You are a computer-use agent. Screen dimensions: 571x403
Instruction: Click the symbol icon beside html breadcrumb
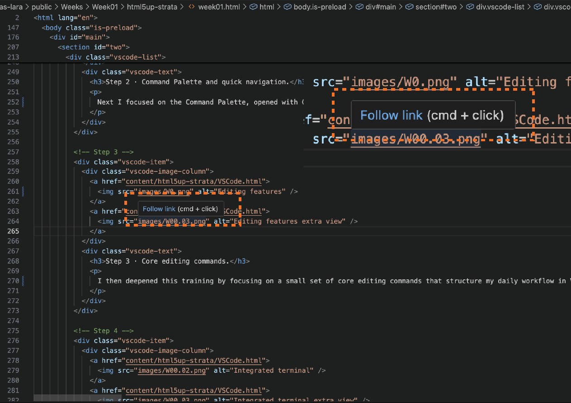click(x=254, y=7)
